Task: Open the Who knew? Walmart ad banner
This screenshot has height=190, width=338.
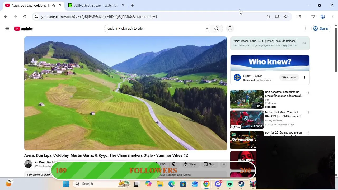Action: click(x=270, y=63)
